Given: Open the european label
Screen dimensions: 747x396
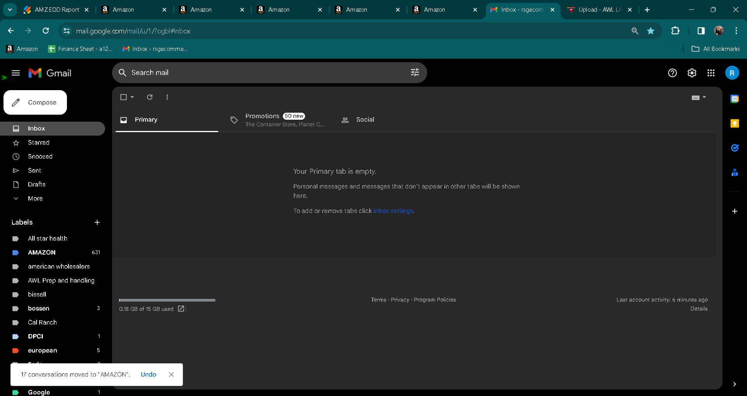Looking at the screenshot, I should (x=53, y=351).
